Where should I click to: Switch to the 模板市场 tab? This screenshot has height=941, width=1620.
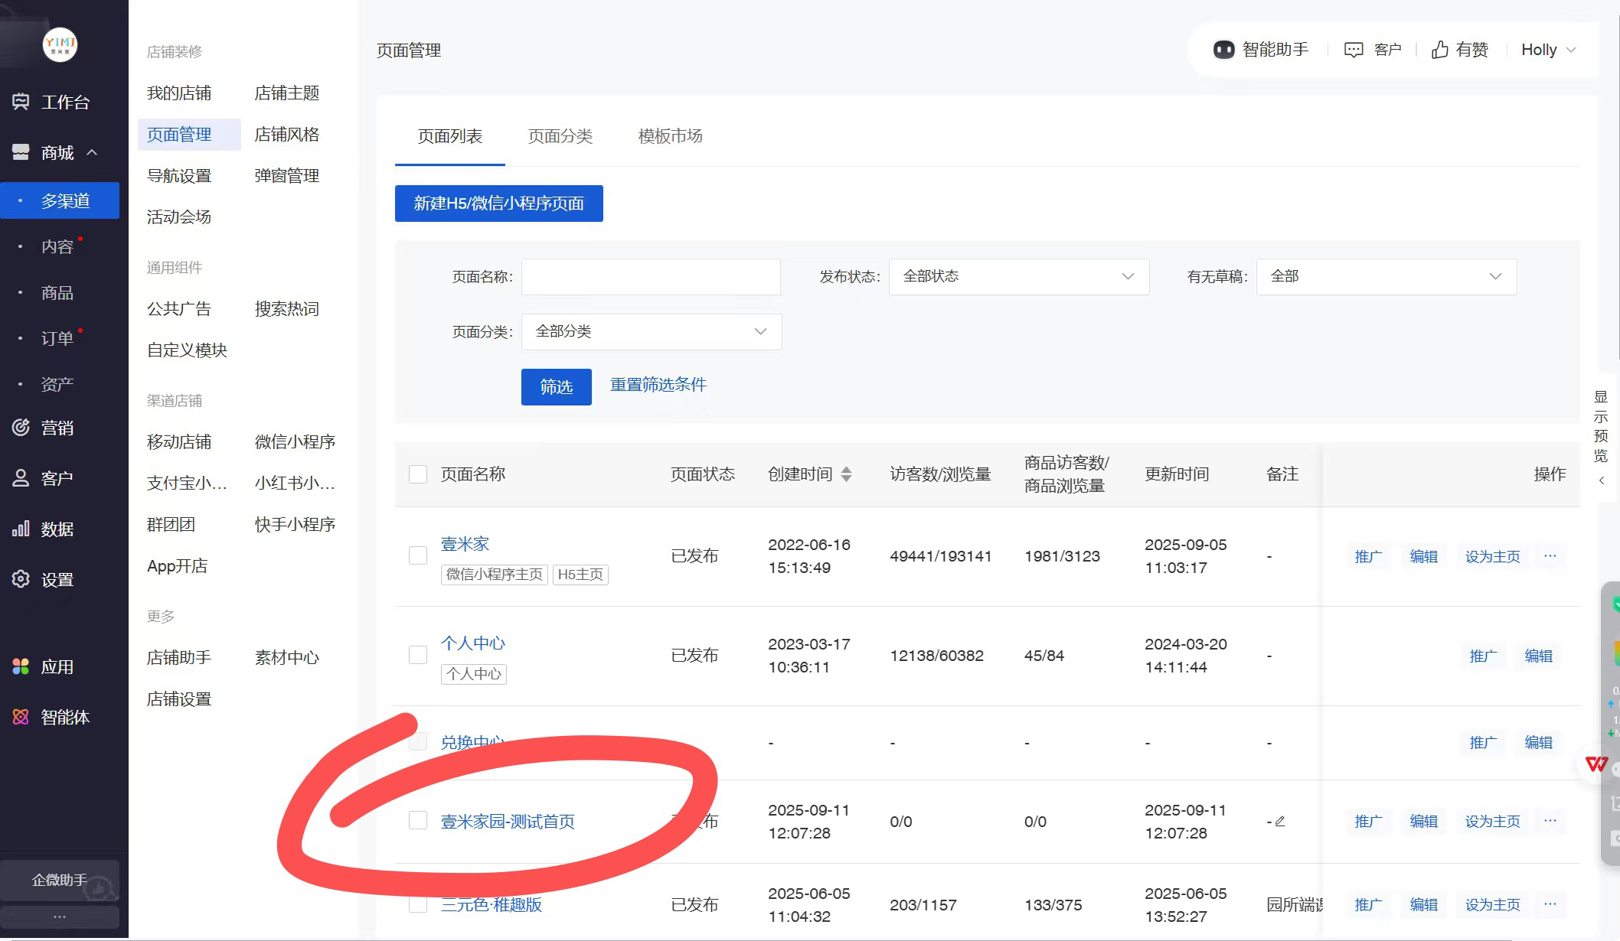click(x=670, y=136)
